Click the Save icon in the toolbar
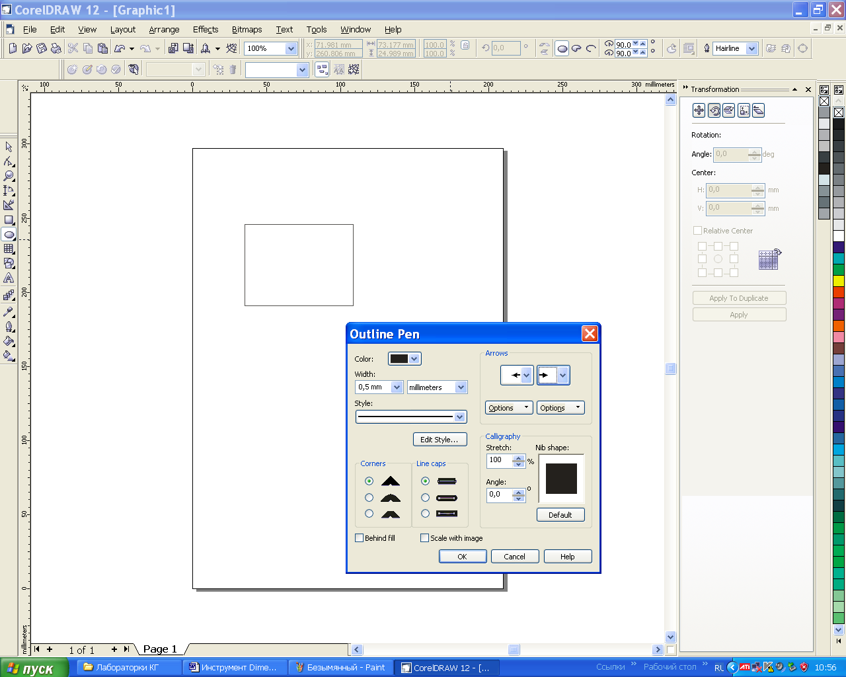 pyautogui.click(x=42, y=48)
